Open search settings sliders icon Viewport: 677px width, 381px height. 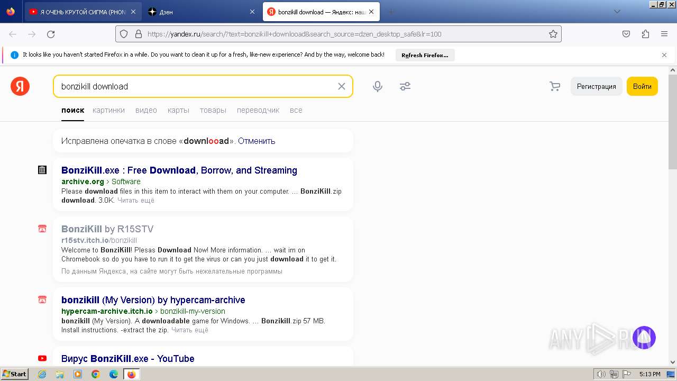tap(405, 86)
